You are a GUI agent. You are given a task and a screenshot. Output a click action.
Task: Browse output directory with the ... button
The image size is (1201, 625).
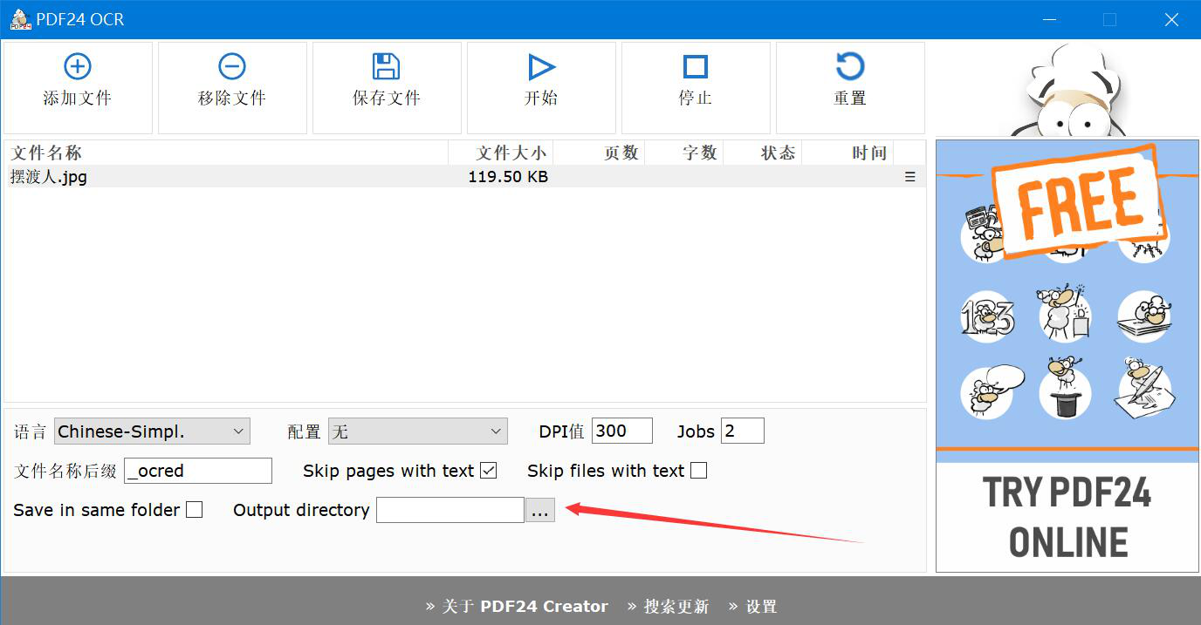coord(540,510)
